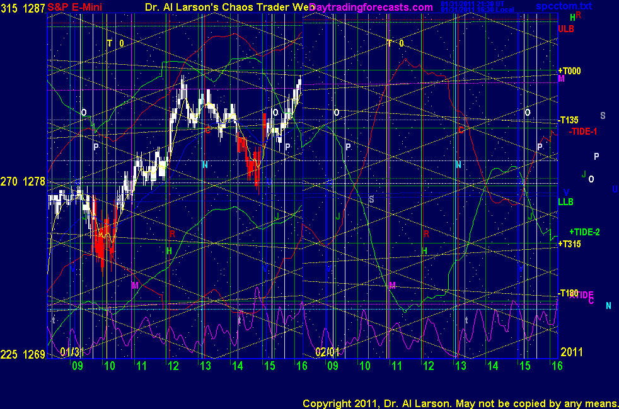This screenshot has height=409, width=619.
Task: Click the copyright notice for Dr. Al Larson
Action: click(460, 403)
